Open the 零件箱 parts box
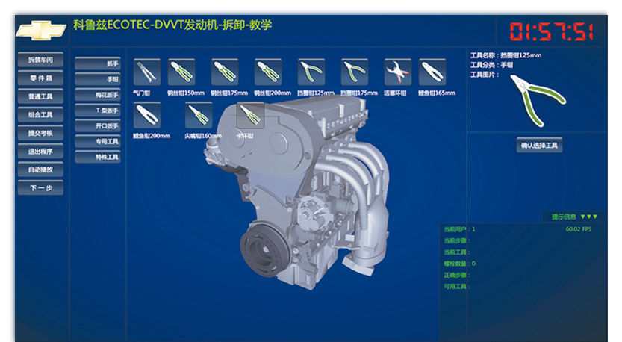Viewport: 622px width, 342px height. (40, 78)
